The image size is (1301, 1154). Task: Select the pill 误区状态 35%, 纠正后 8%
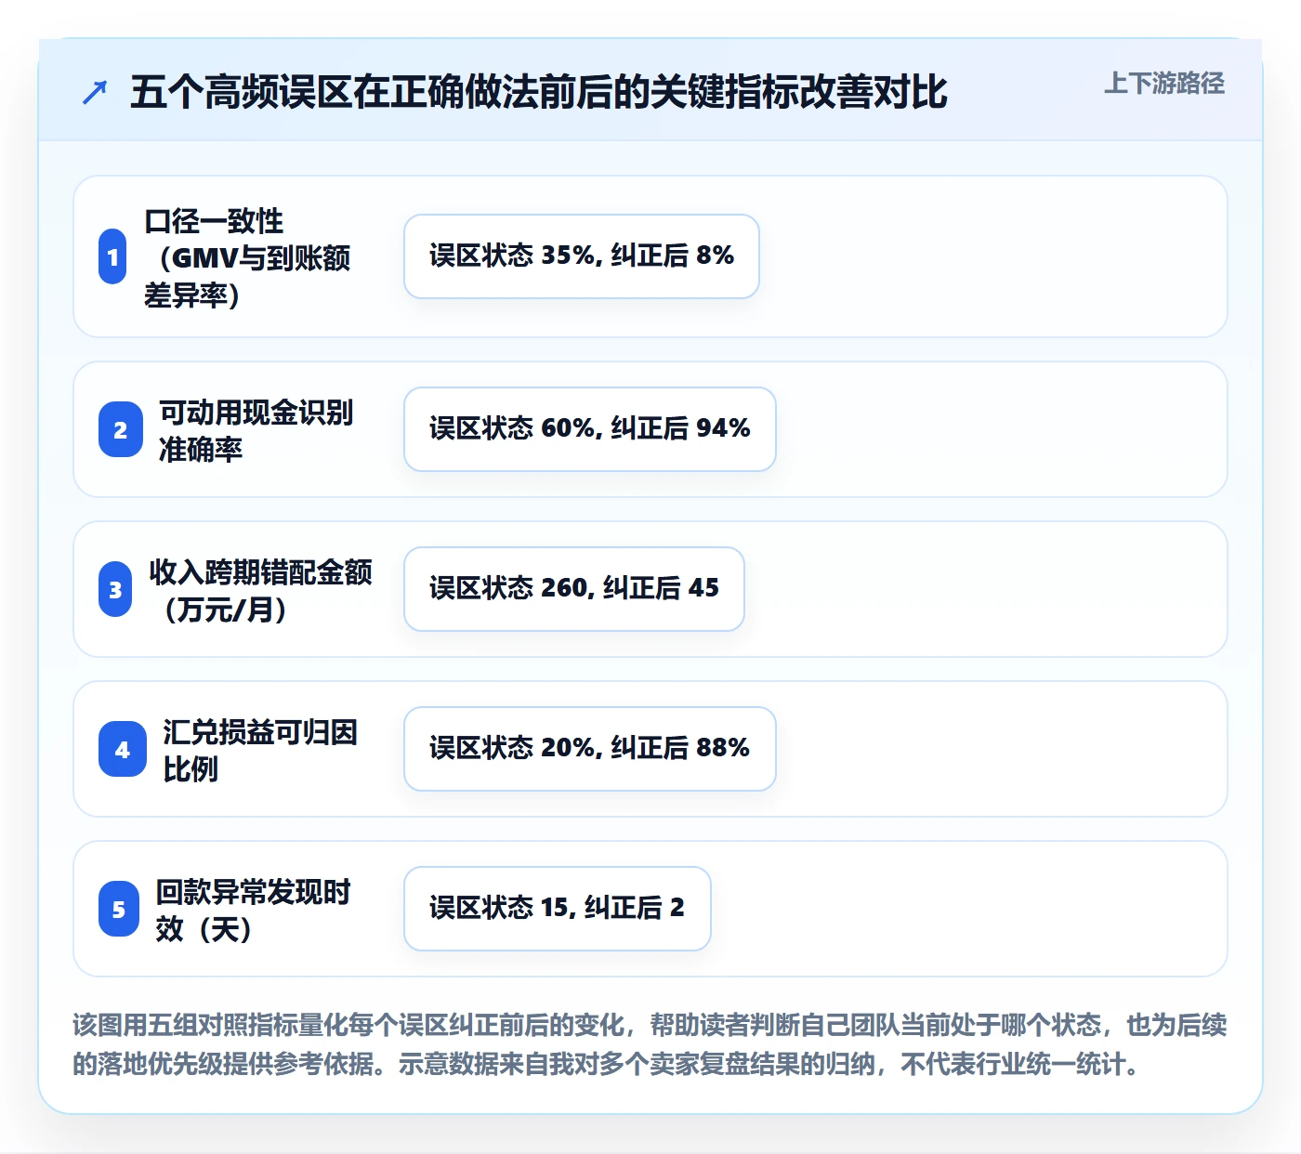click(582, 256)
